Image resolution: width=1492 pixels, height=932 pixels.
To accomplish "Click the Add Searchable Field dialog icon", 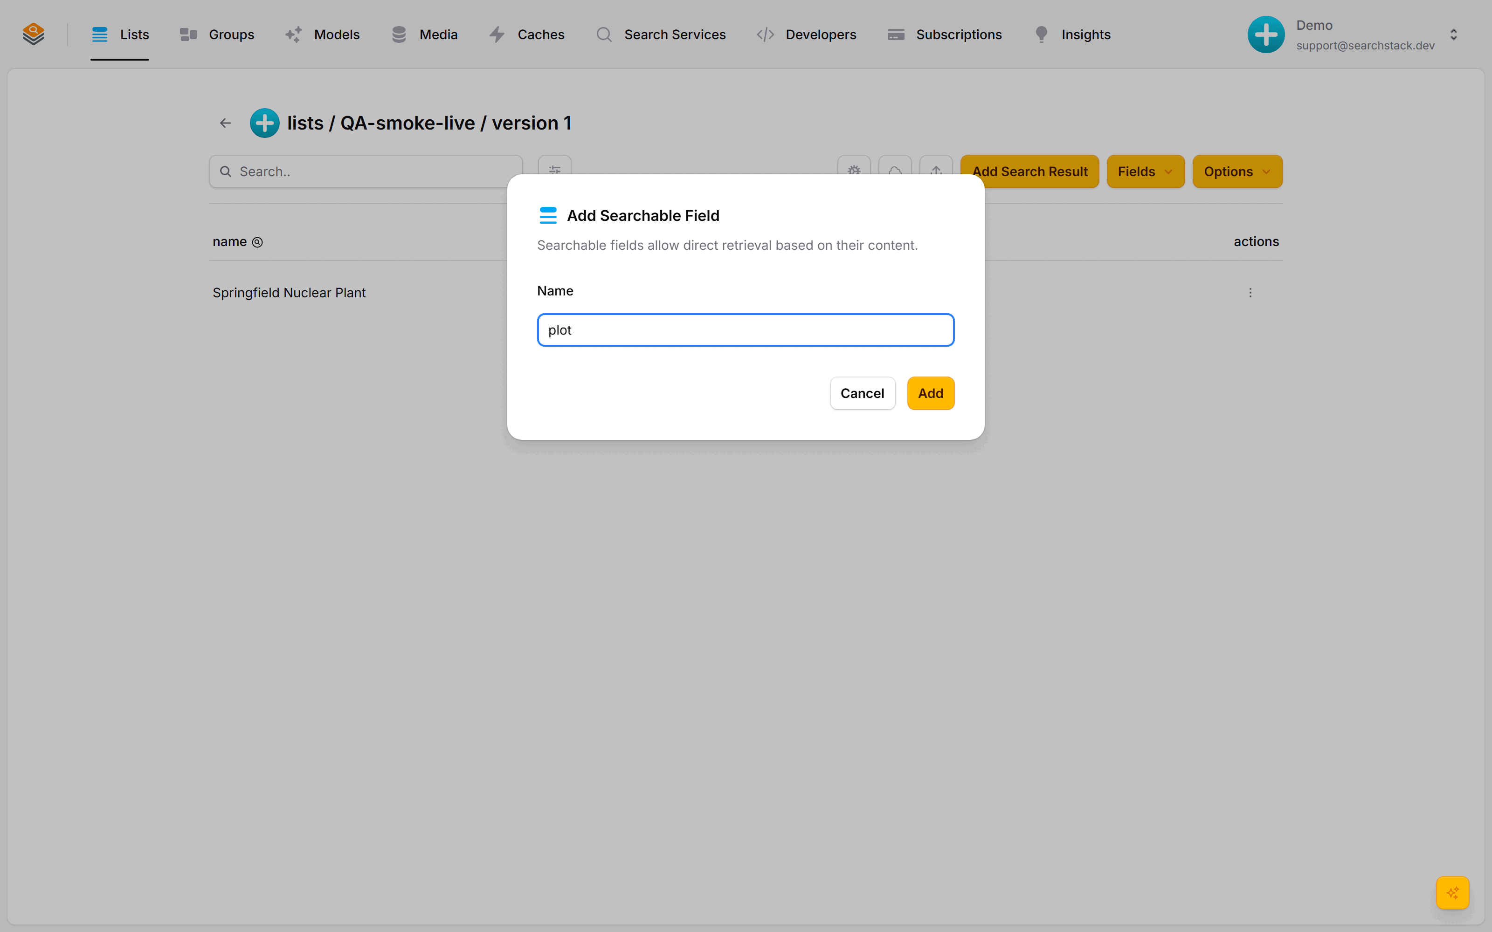I will [x=548, y=215].
